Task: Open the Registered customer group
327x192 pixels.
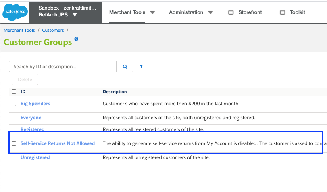Action: click(x=32, y=129)
